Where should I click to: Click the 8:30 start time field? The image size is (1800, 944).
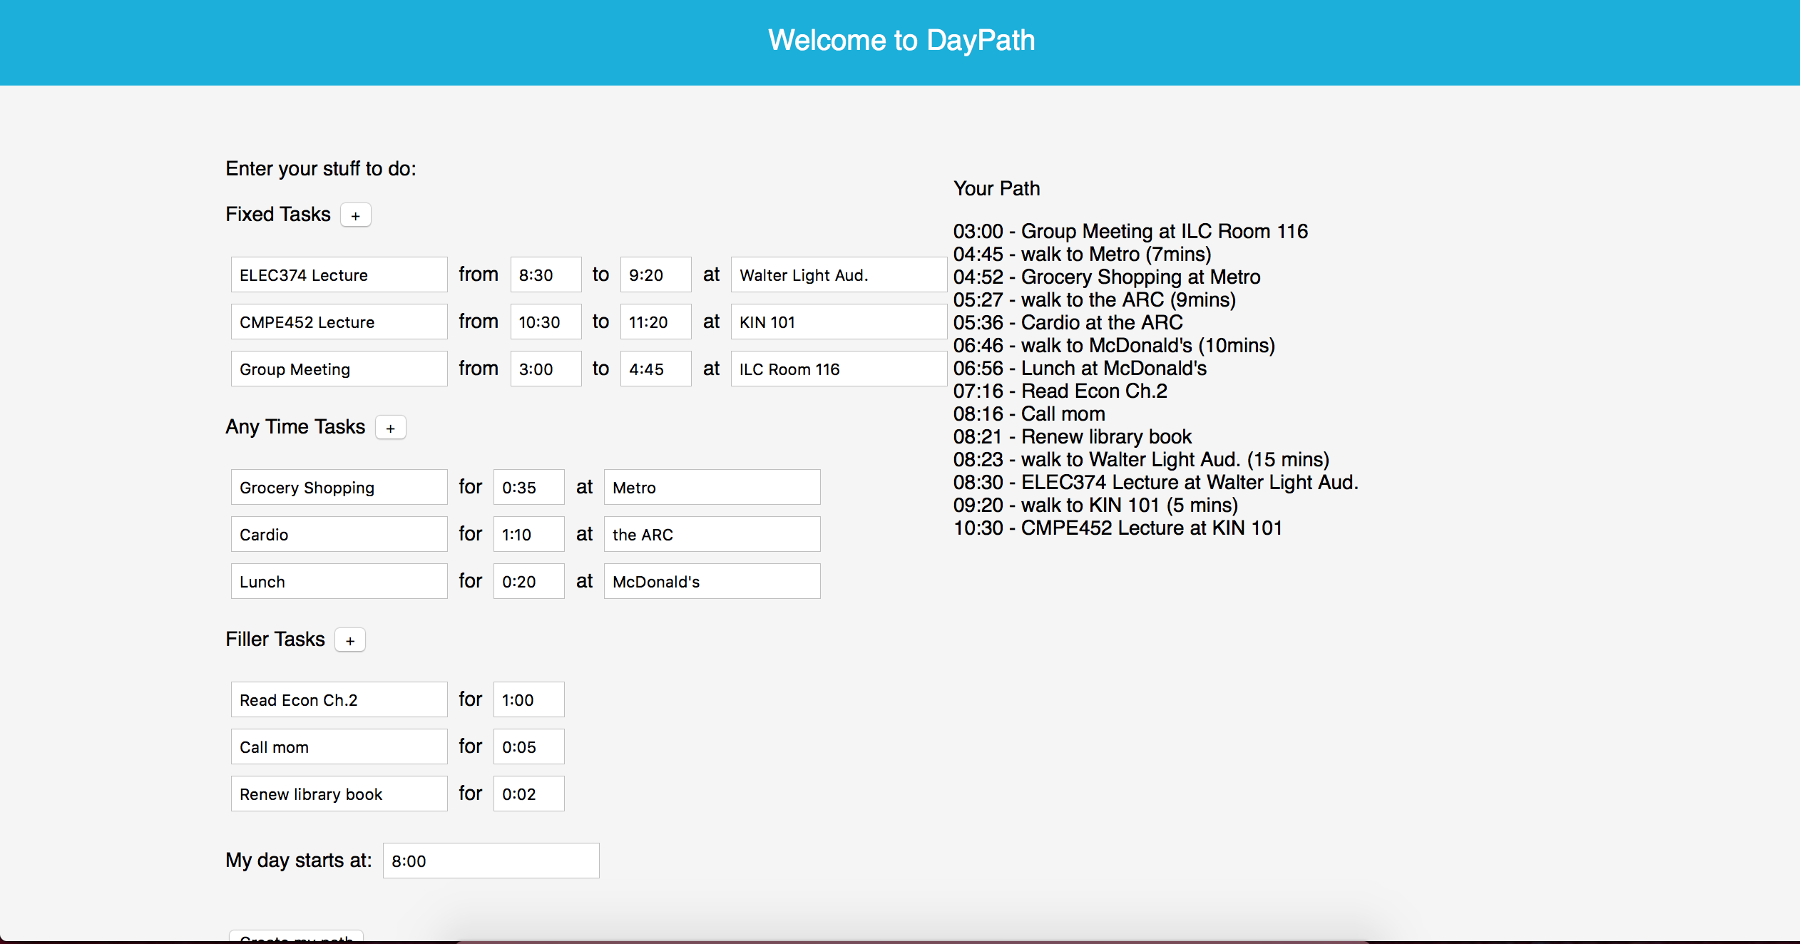[x=546, y=275]
